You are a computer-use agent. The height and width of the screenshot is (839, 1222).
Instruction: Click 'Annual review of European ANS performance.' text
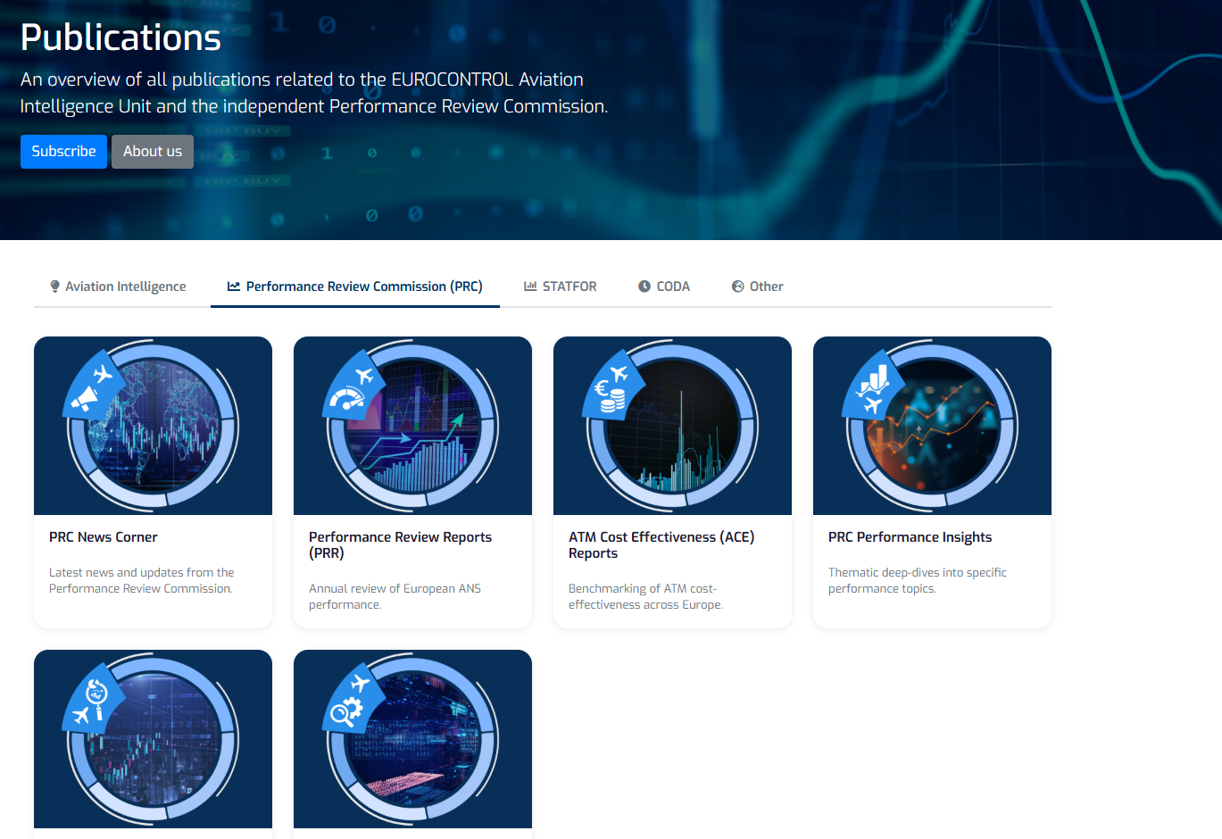(x=395, y=597)
